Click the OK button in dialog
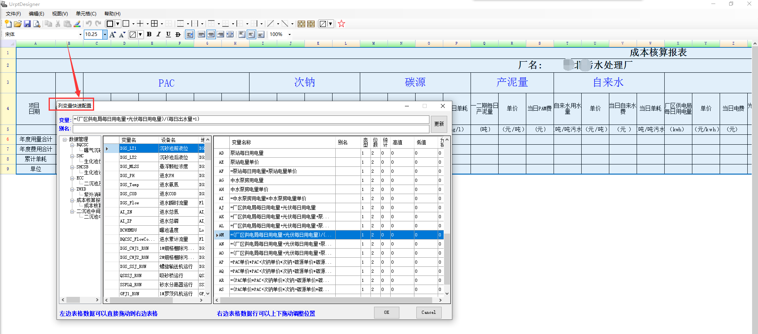 pyautogui.click(x=386, y=312)
